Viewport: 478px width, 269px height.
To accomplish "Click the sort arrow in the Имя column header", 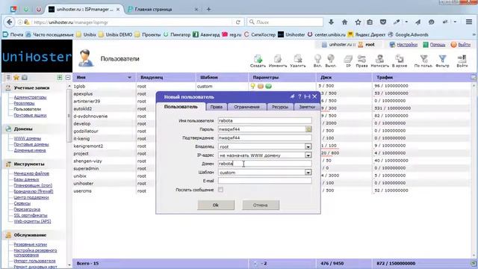I will coord(129,78).
